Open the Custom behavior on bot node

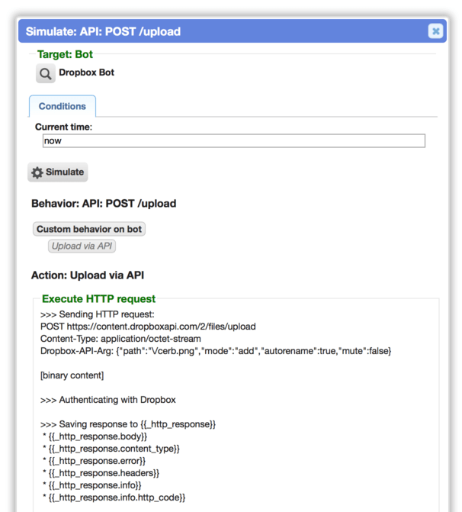point(89,229)
